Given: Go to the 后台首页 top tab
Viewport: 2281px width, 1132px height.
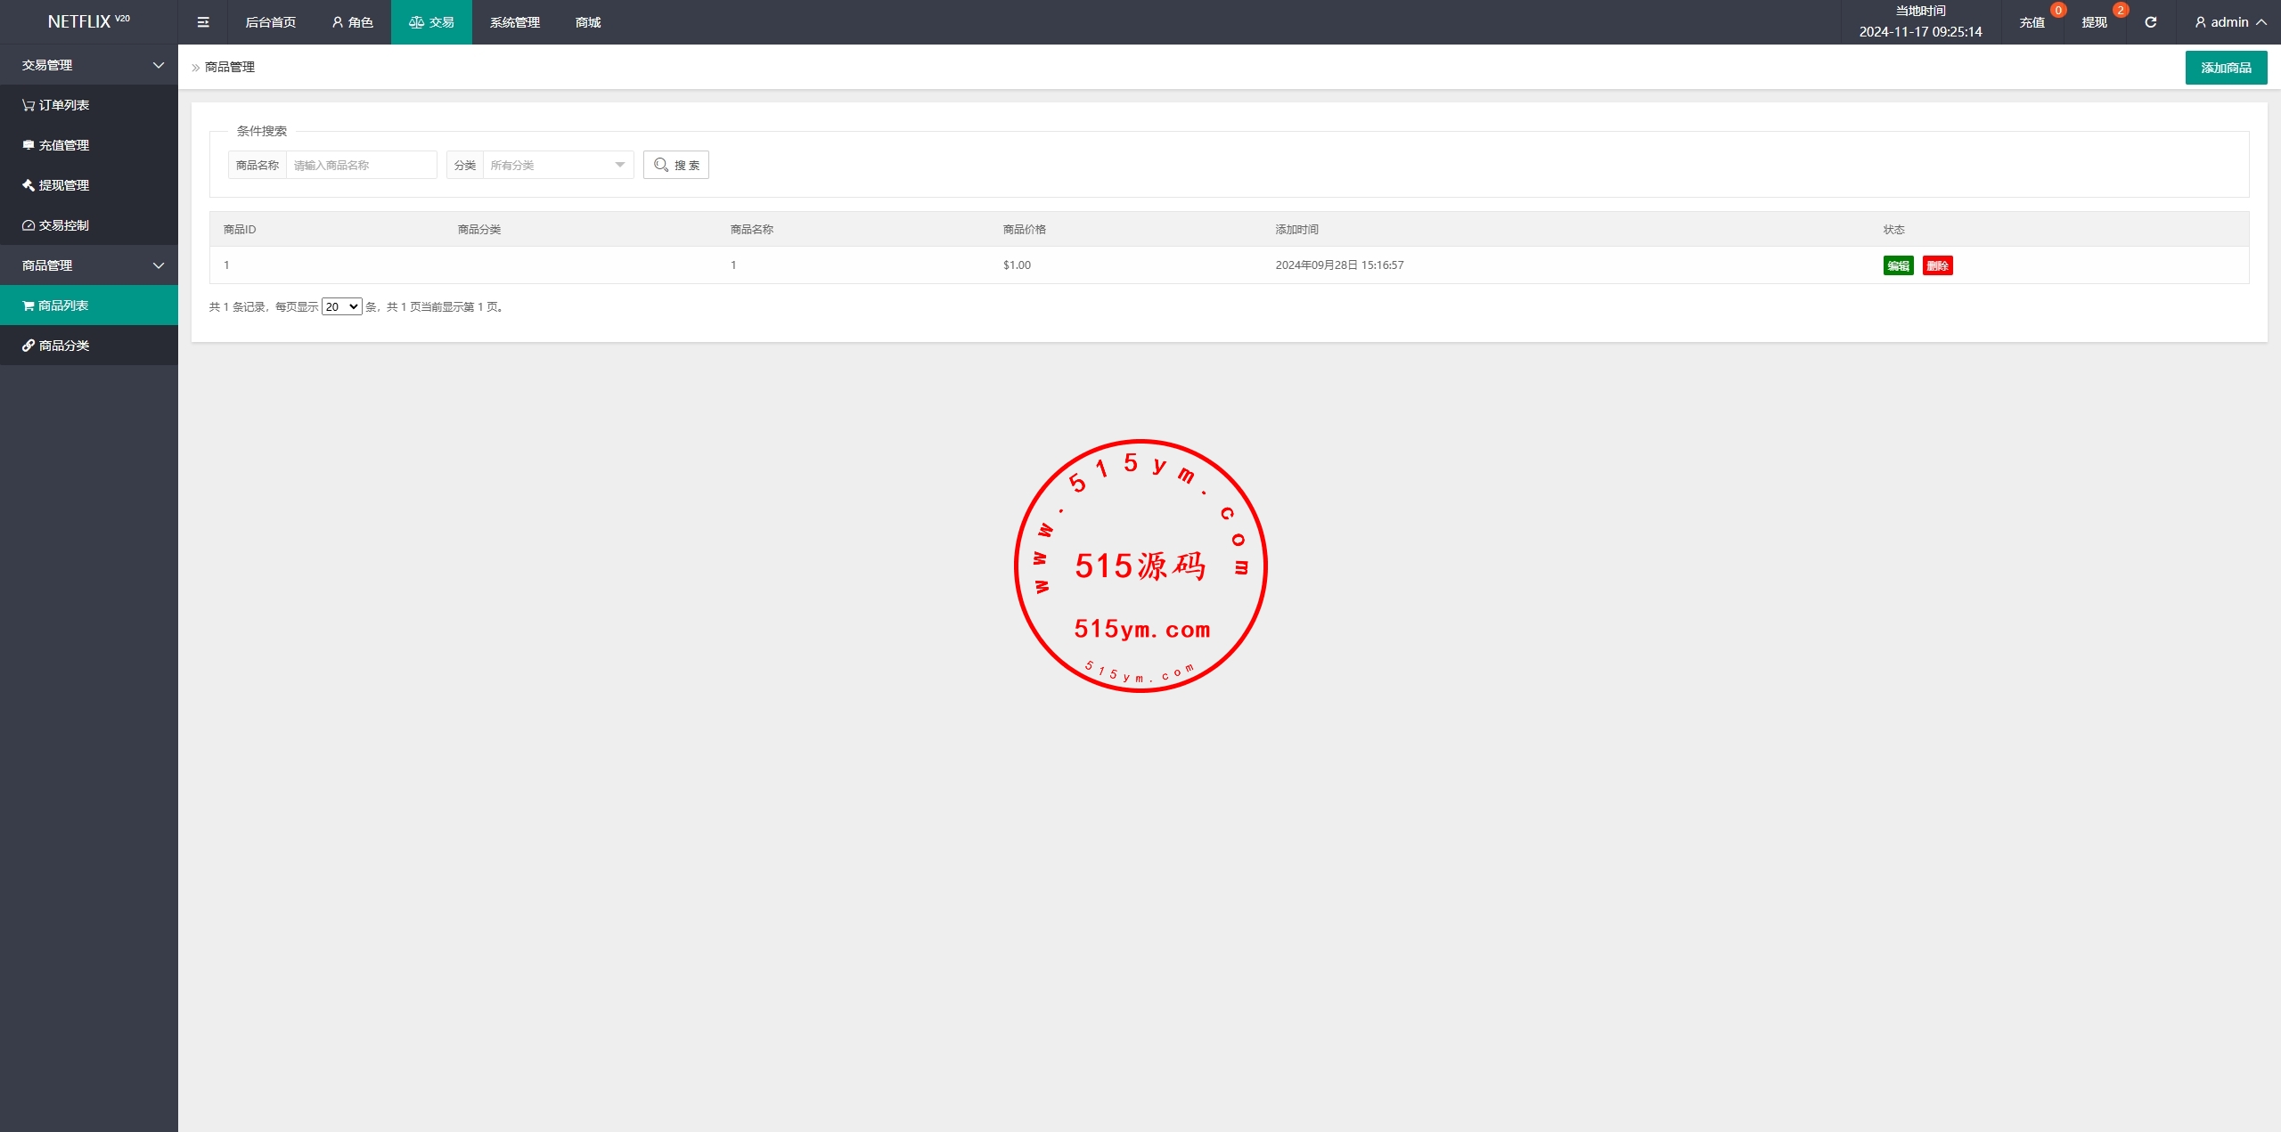Looking at the screenshot, I should tap(271, 22).
